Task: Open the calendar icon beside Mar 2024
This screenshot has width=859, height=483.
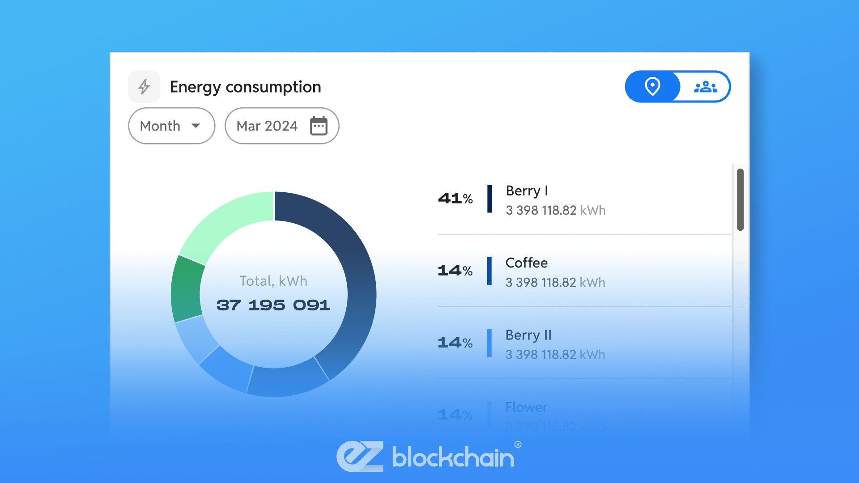Action: pos(319,126)
